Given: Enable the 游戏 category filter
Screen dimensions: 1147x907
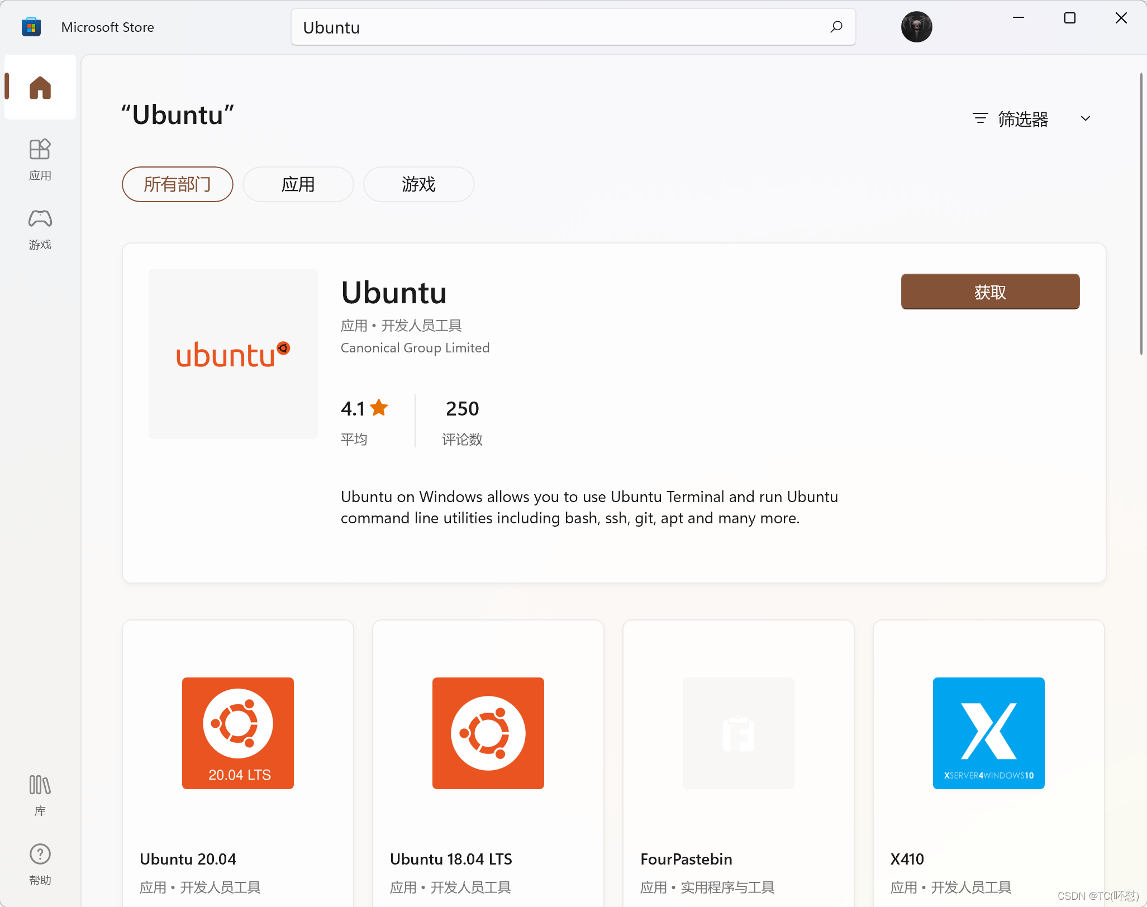Looking at the screenshot, I should (x=418, y=184).
